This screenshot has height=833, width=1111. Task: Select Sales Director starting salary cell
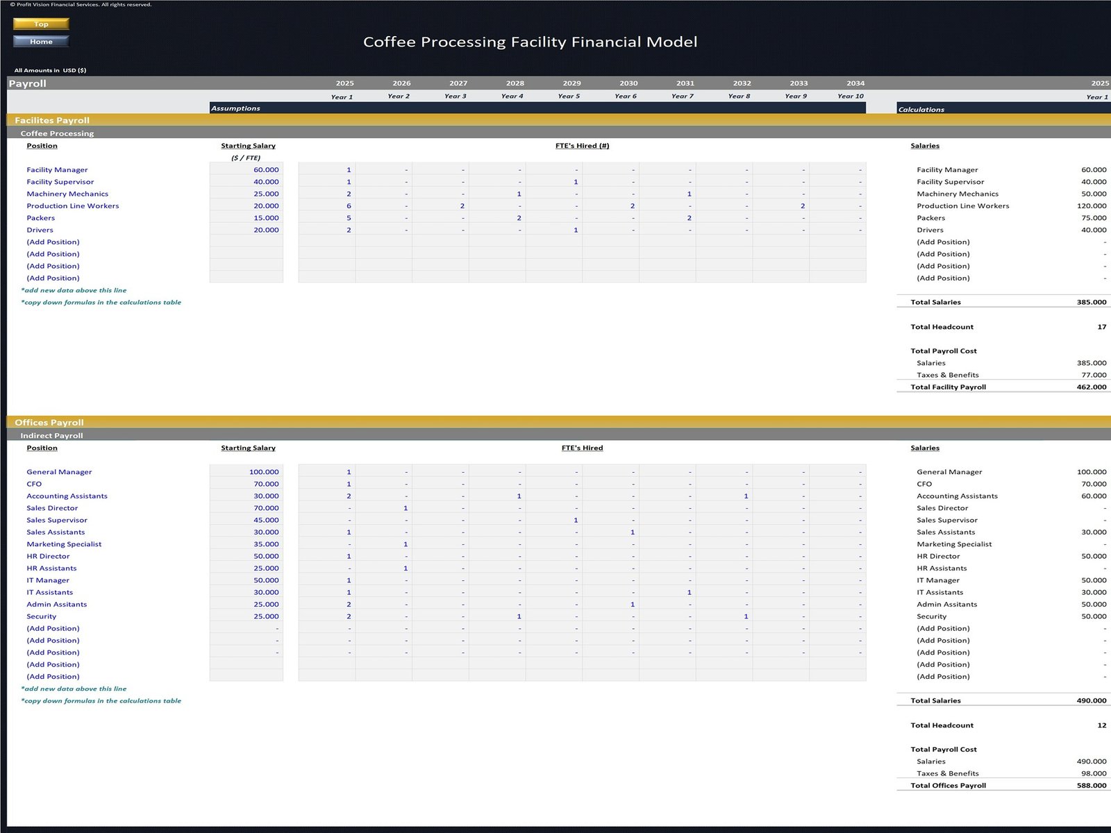[x=247, y=508]
